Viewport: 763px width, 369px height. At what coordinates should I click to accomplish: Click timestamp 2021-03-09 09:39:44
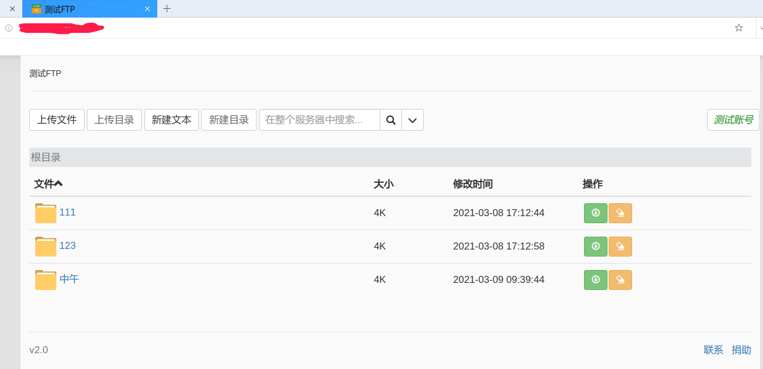[x=499, y=279]
